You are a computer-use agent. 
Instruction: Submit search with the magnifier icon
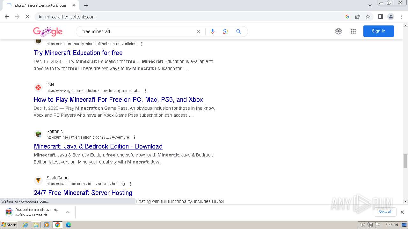click(x=238, y=31)
